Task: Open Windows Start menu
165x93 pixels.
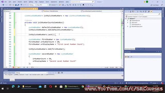Action: pyautogui.click(x=3, y=89)
